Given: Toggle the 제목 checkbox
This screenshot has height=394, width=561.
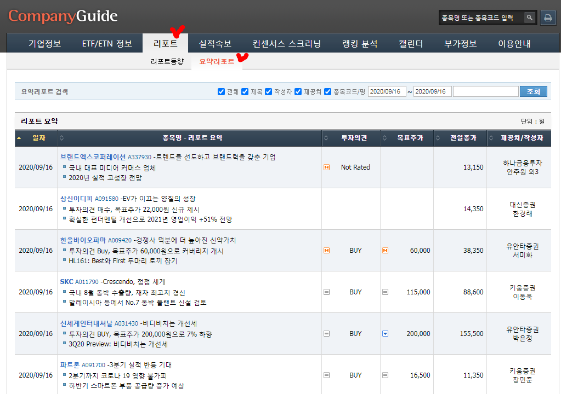Looking at the screenshot, I should click(245, 92).
